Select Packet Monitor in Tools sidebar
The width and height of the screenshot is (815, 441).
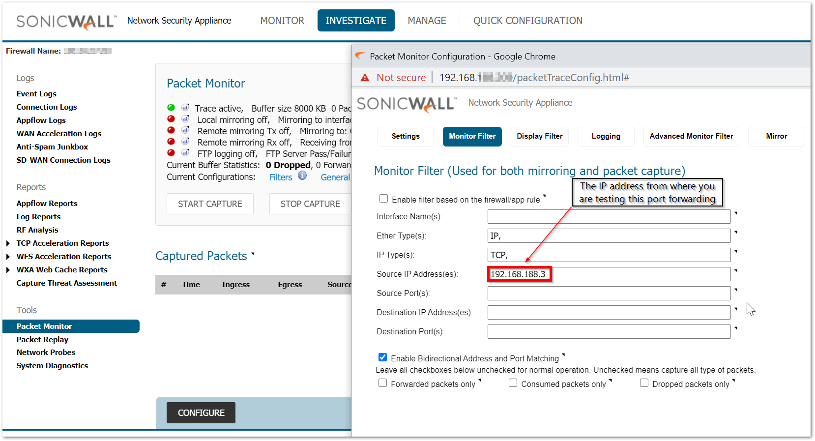71,326
